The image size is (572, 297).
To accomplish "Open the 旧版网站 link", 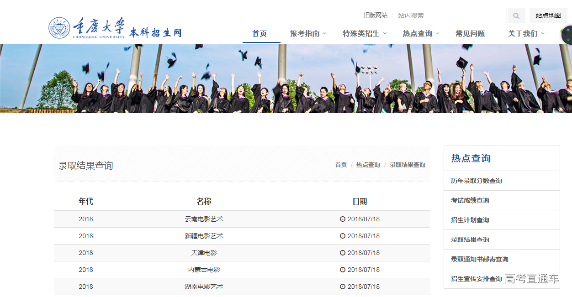I will pyautogui.click(x=376, y=15).
